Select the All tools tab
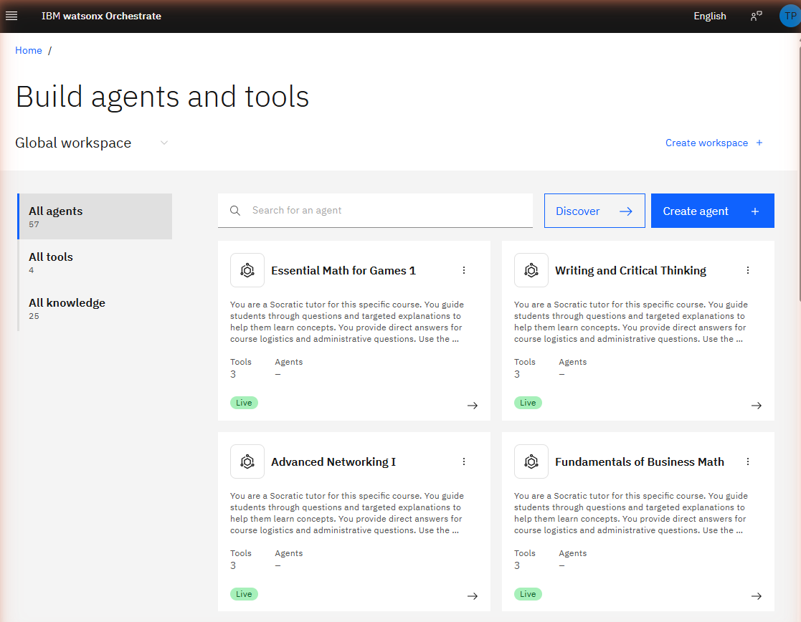Viewport: 801px width, 622px height. coord(95,262)
